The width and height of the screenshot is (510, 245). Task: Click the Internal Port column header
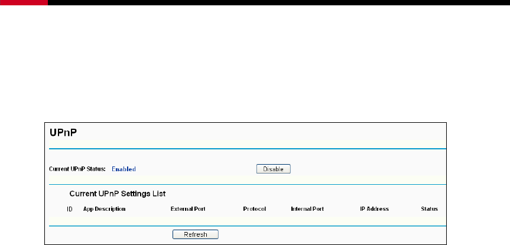[x=307, y=209]
